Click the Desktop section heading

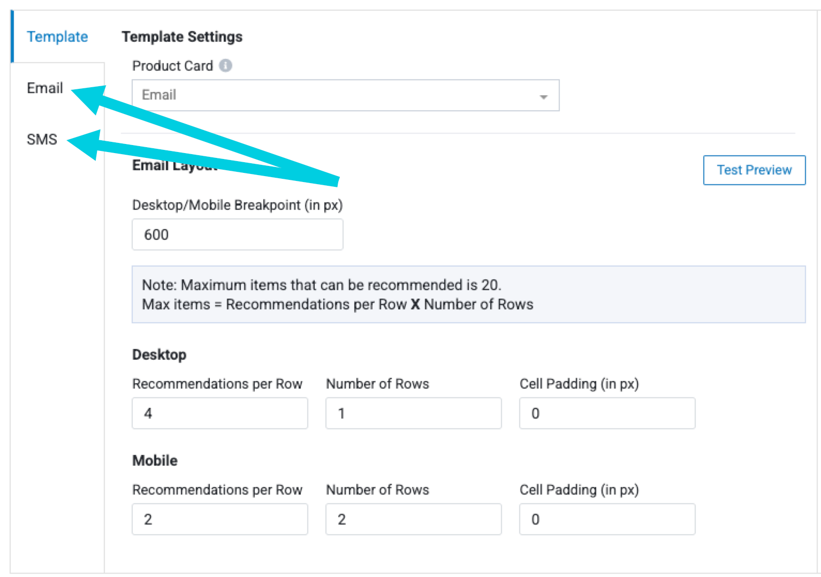[159, 354]
